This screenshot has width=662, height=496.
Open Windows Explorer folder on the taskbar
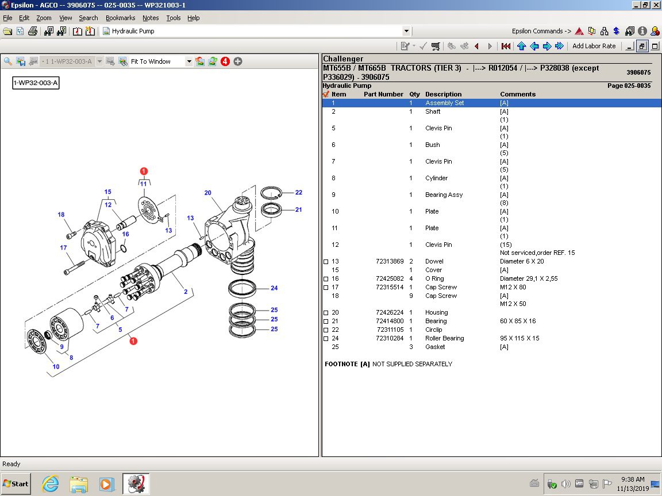point(79,484)
